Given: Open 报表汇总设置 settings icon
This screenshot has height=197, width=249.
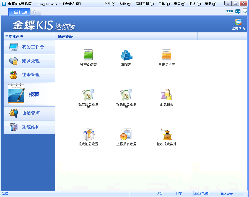Looking at the screenshot, I should pos(88,135).
